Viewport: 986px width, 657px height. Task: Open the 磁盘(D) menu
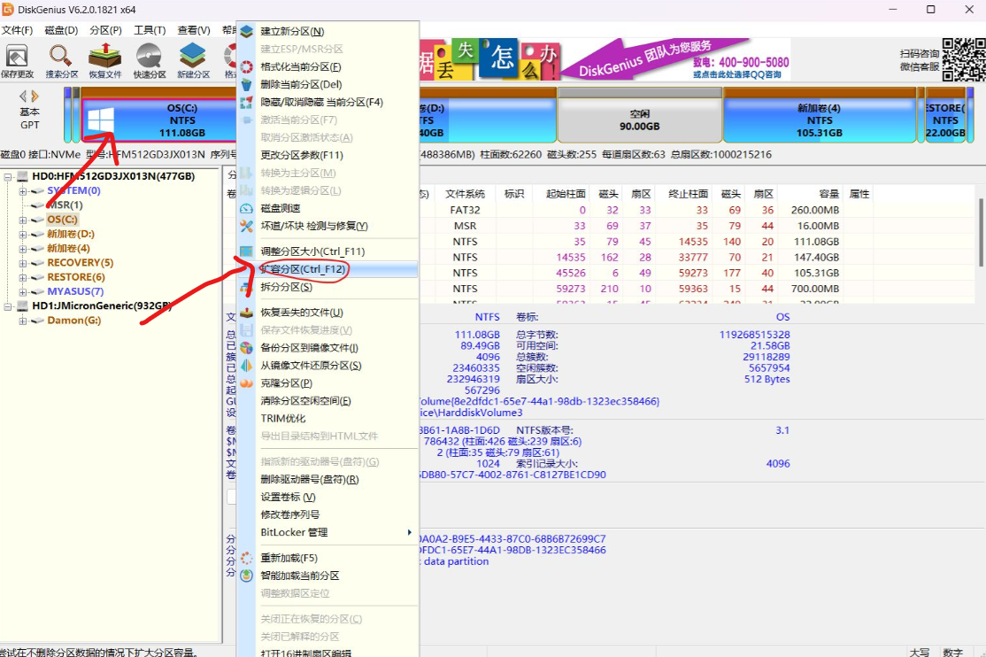(61, 30)
